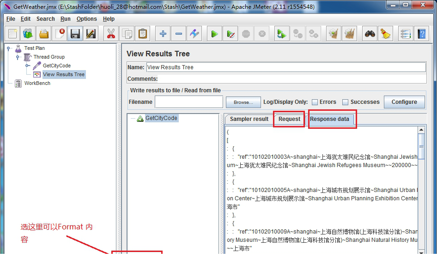Open the Function Helper list icon
The height and width of the screenshot is (264, 437).
(406, 34)
